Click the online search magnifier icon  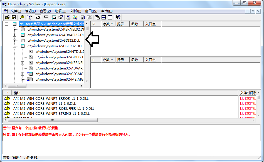(75, 17)
